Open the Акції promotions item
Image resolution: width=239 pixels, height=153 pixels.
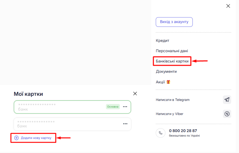tap(163, 82)
